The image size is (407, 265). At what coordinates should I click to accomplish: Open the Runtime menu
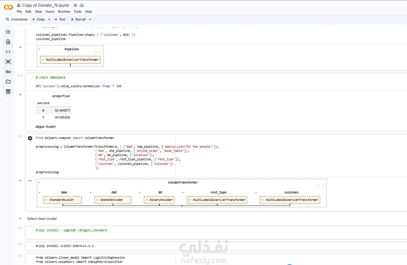[x=64, y=11]
